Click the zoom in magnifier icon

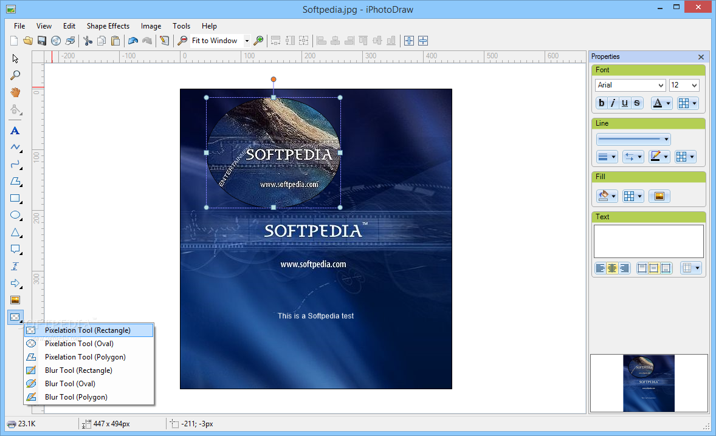pyautogui.click(x=258, y=41)
